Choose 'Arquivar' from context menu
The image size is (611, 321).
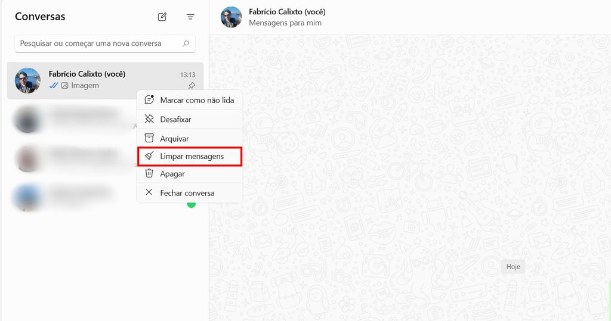point(189,138)
